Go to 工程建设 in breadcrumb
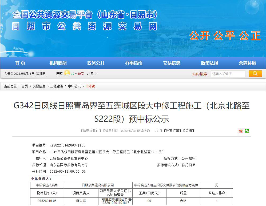Viewport: 266px width, 206px height. [57, 86]
